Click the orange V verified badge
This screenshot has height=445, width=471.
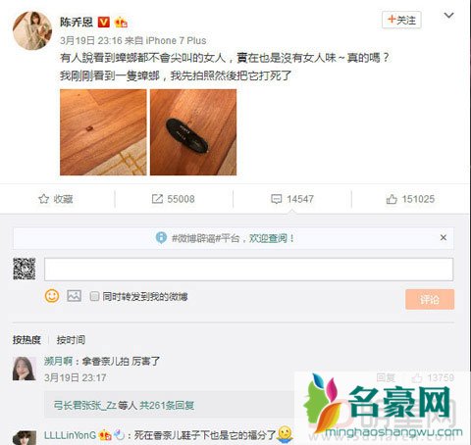[x=104, y=22]
